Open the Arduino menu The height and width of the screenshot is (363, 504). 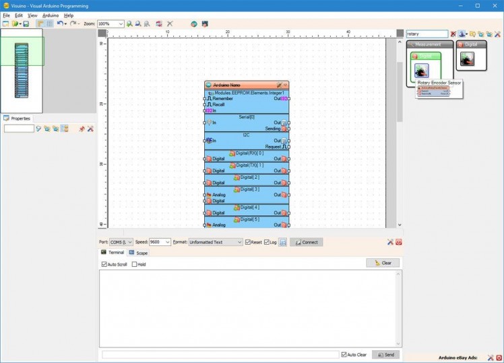click(x=51, y=15)
